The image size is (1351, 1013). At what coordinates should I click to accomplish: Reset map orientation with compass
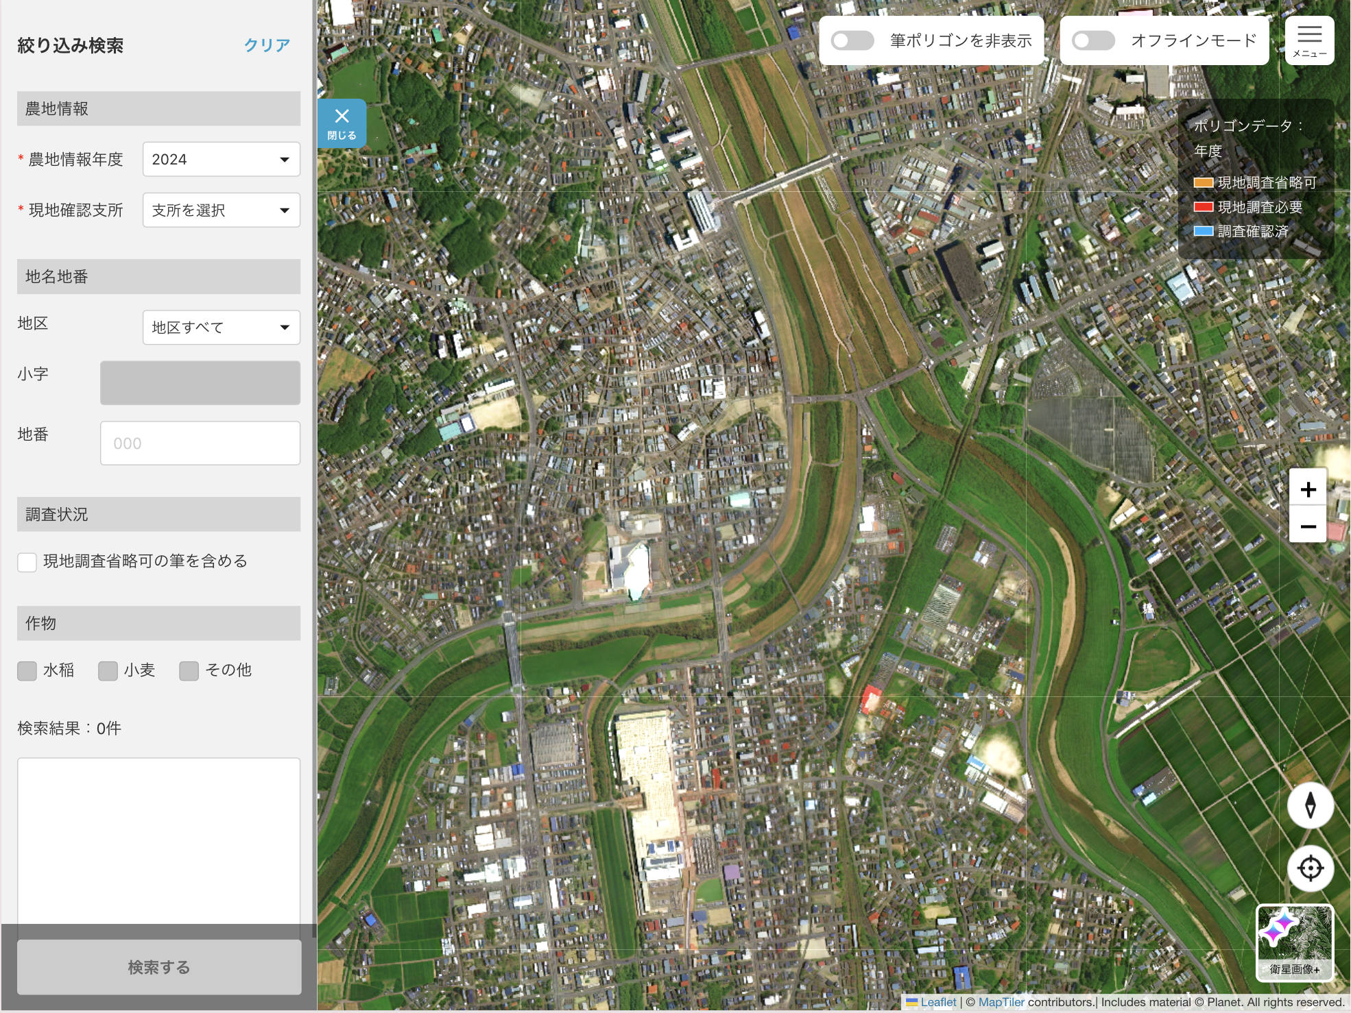click(1310, 805)
